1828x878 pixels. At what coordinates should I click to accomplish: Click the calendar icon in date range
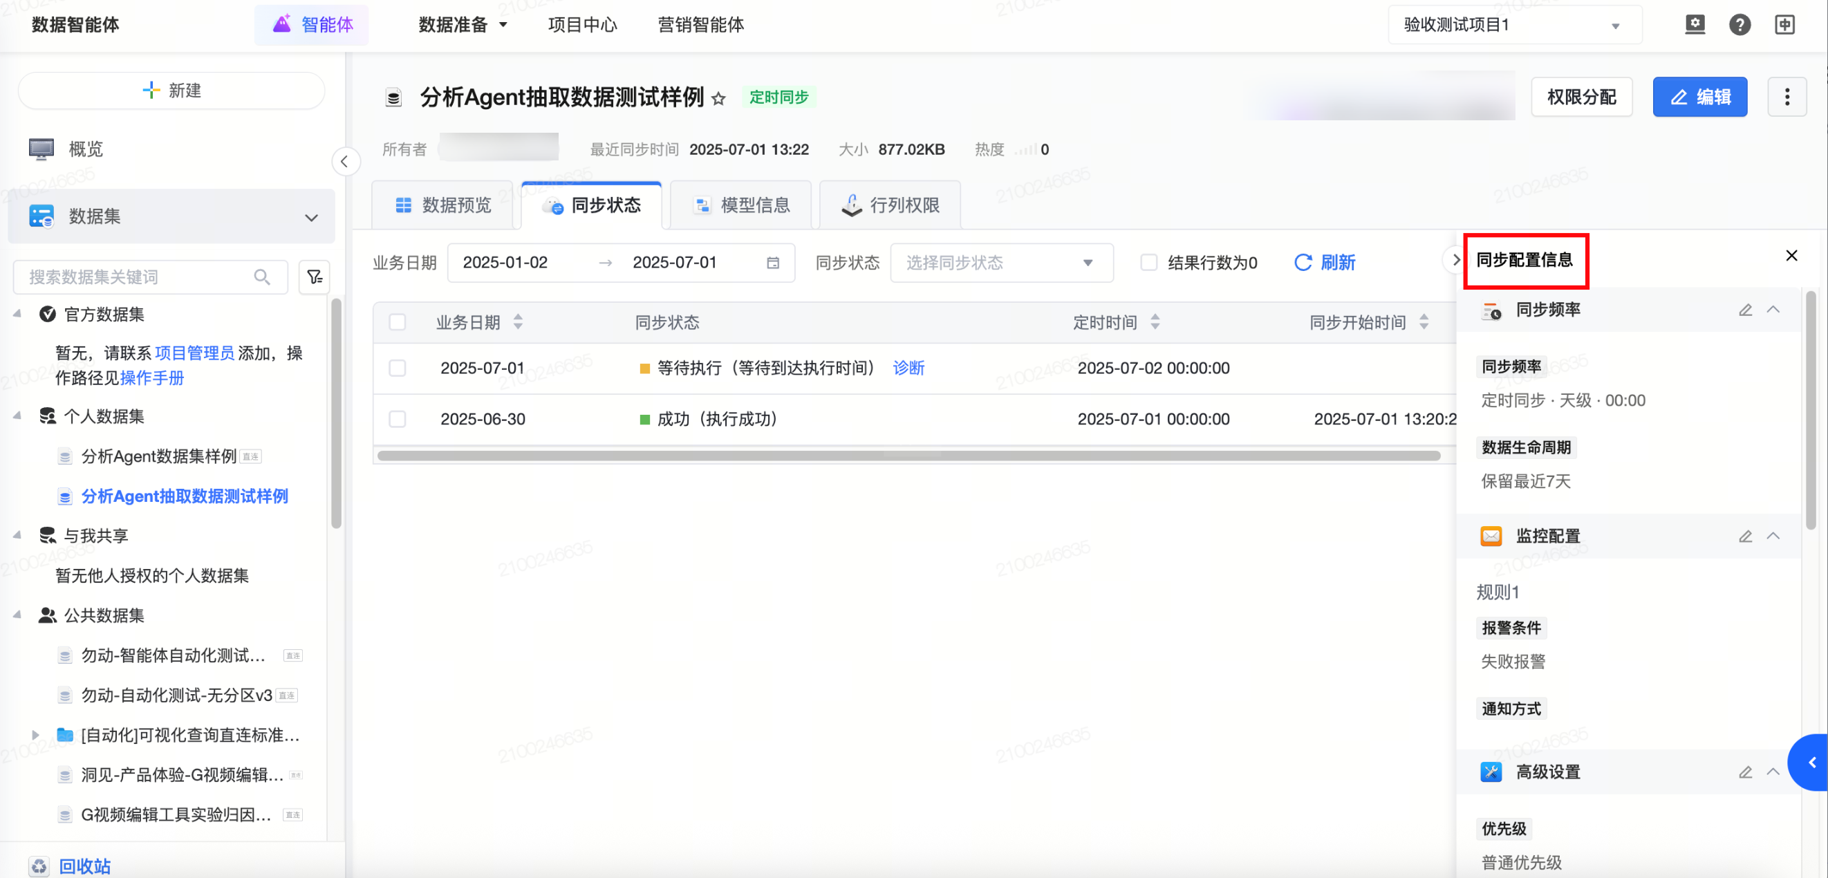coord(773,263)
